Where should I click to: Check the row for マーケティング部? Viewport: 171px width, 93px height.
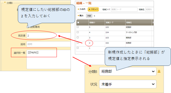[x=78, y=32]
